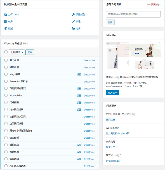Viewport: 165px width, 170px height.
Task: Open 设置 for 页眉页脚构建器
Action: [79, 89]
